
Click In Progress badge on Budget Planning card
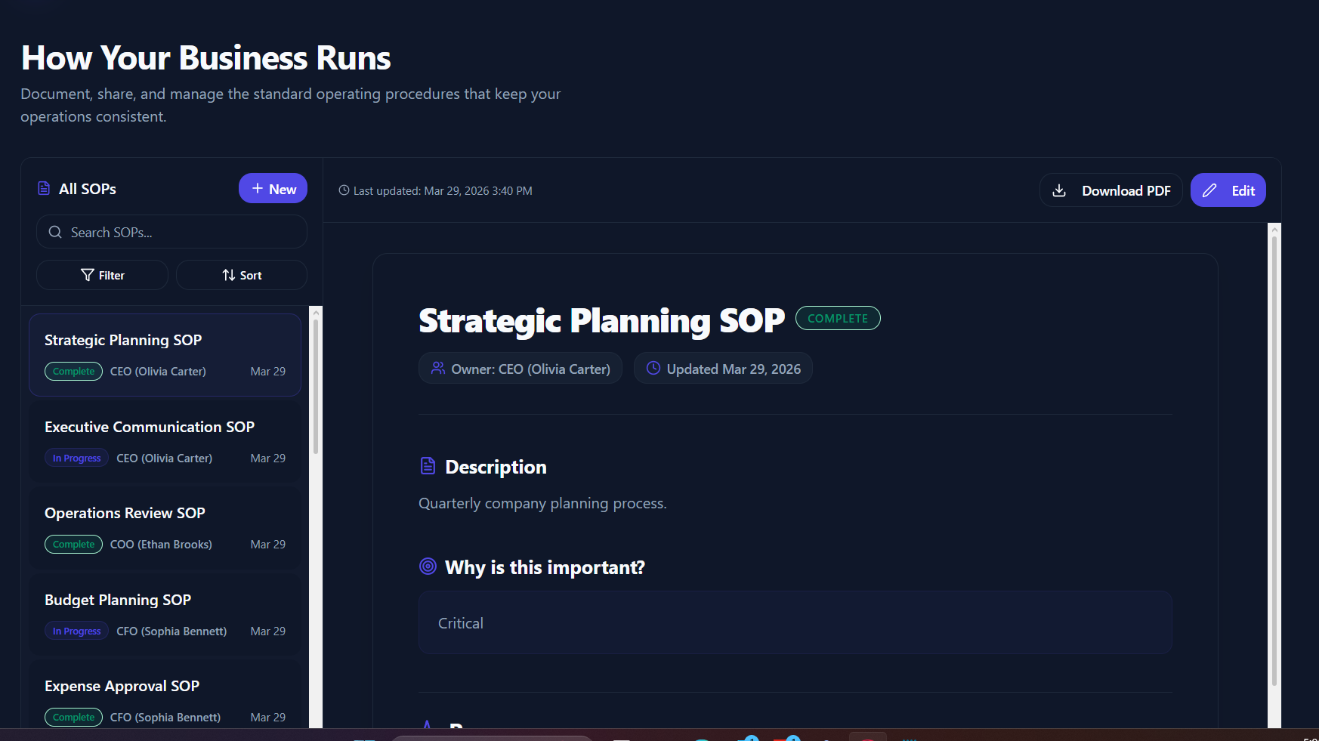(76, 631)
